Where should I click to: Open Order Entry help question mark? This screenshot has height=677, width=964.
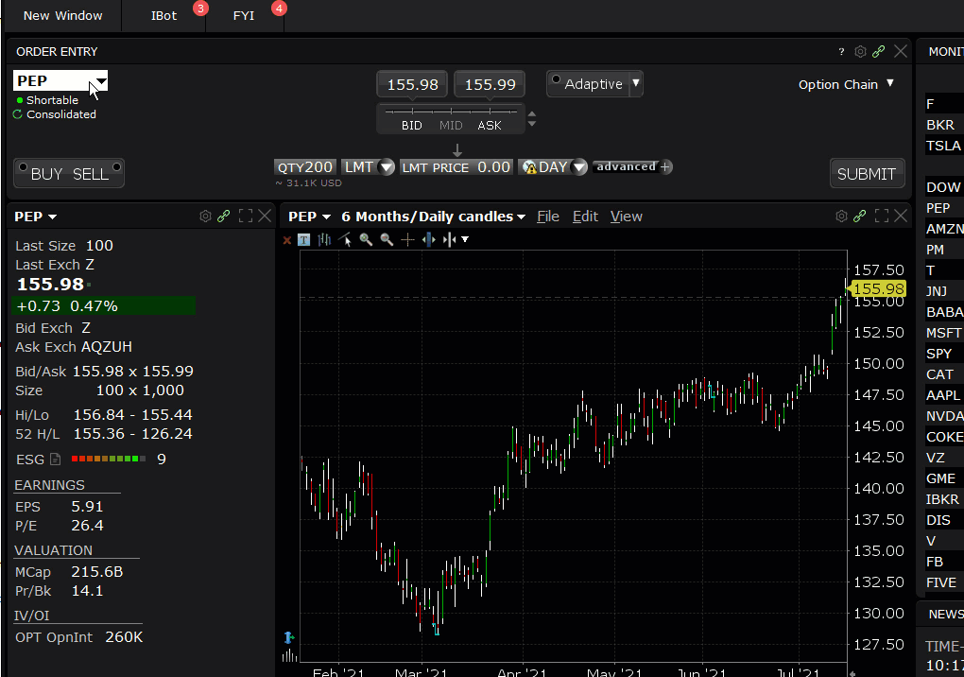point(841,52)
